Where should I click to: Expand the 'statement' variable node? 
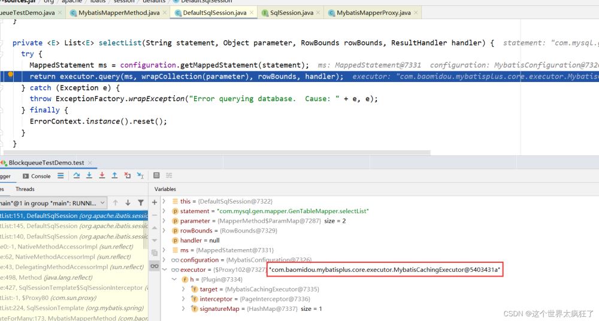tap(164, 211)
